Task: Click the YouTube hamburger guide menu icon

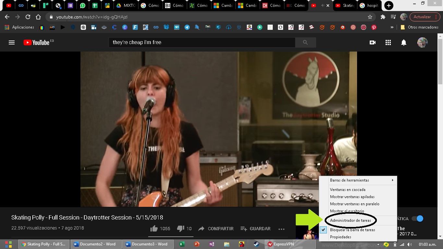Action: tap(12, 42)
